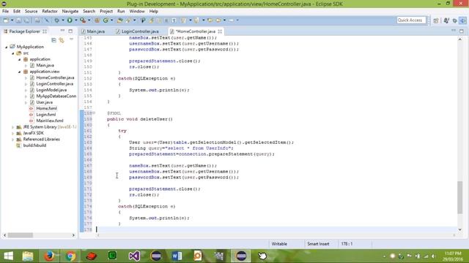The width and height of the screenshot is (469, 263).
Task: Open the File menu
Action: 5,11
